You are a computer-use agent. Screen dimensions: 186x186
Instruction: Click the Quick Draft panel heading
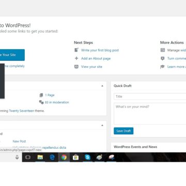click(122, 86)
